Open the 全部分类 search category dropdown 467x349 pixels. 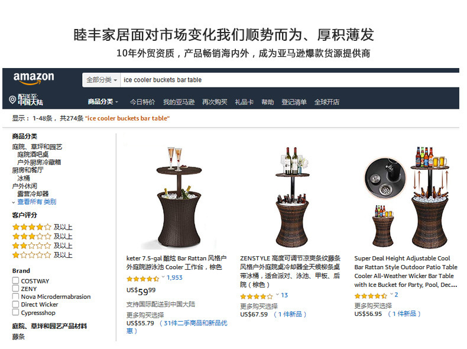tap(101, 80)
